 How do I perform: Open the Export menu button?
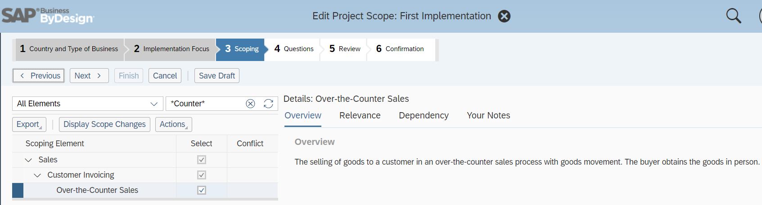pos(29,124)
